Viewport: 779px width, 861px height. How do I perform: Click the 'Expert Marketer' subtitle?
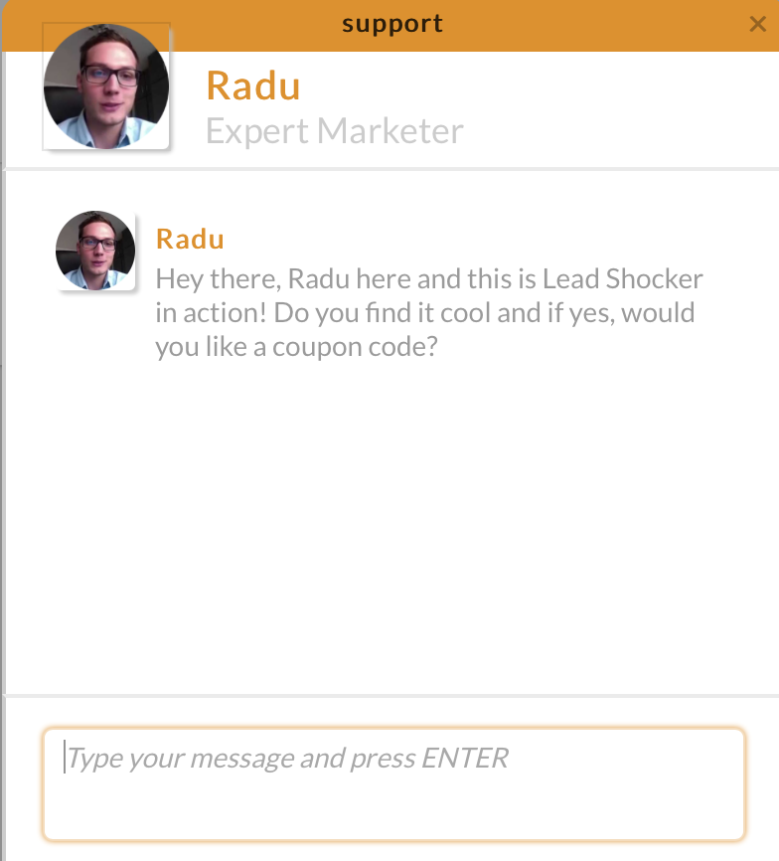coord(335,131)
